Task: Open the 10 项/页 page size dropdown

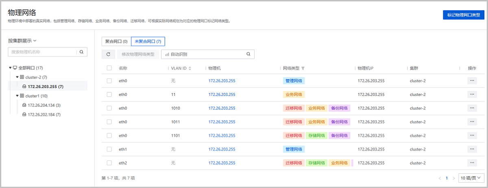Action: click(x=471, y=178)
